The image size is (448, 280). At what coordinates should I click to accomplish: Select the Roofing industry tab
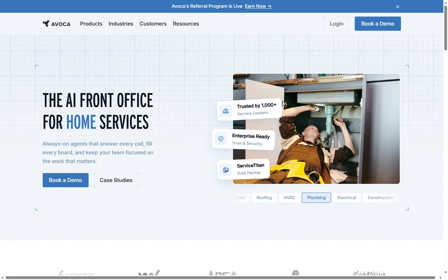click(x=264, y=198)
